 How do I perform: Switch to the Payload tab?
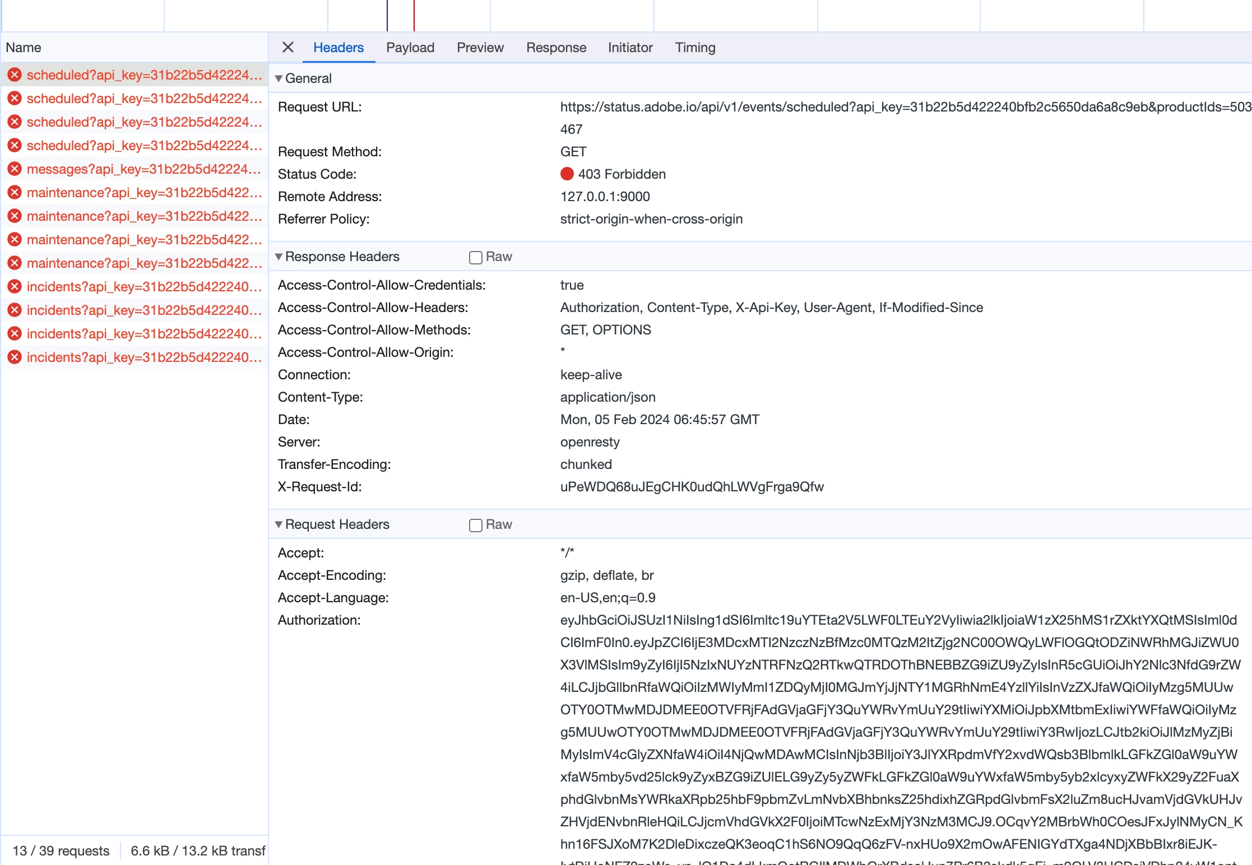[410, 48]
